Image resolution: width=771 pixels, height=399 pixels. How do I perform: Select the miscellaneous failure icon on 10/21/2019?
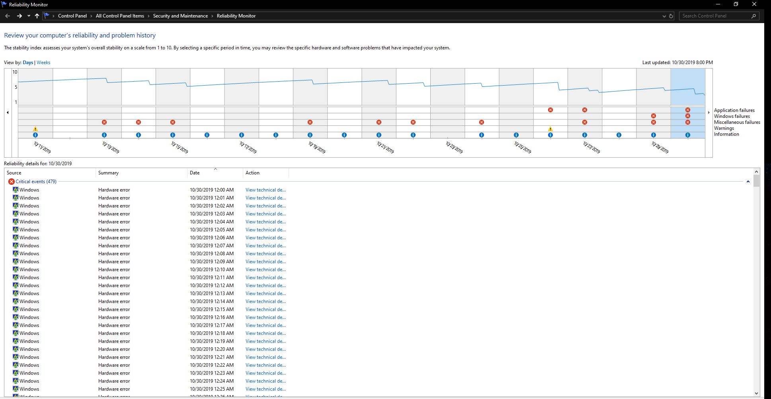click(x=379, y=122)
